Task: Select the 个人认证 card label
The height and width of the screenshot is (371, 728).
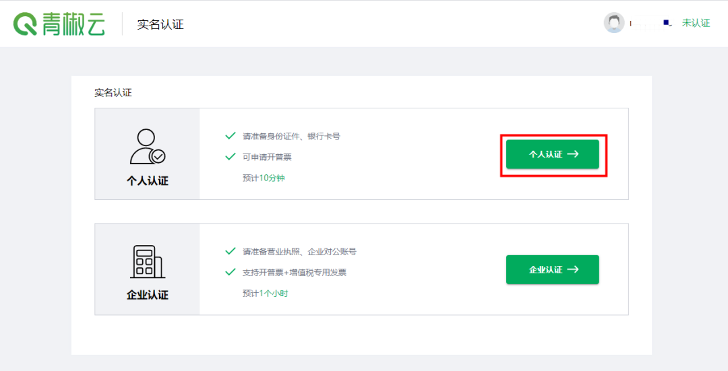Action: (x=148, y=180)
